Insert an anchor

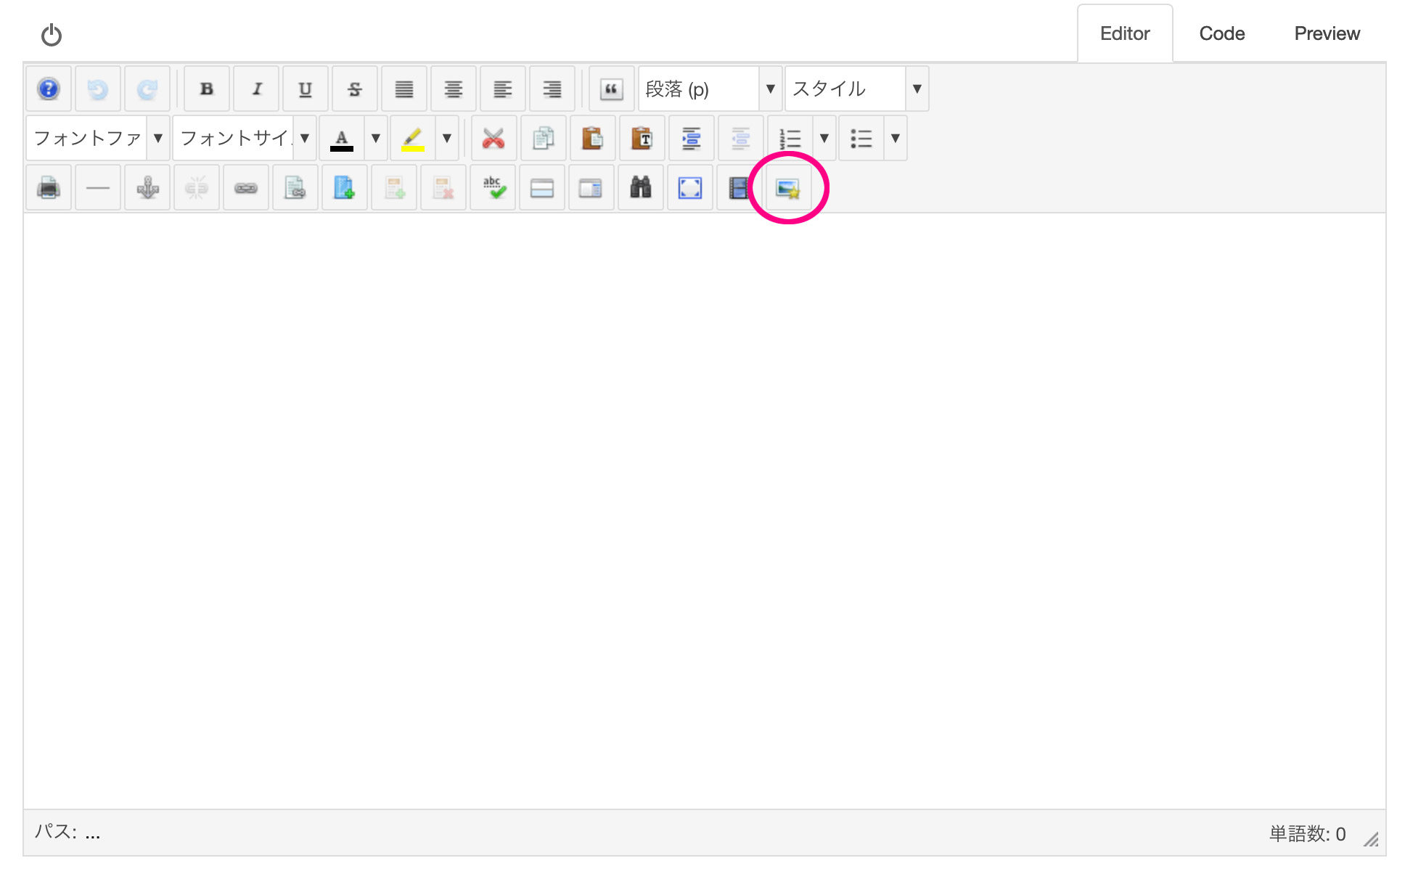tap(147, 188)
